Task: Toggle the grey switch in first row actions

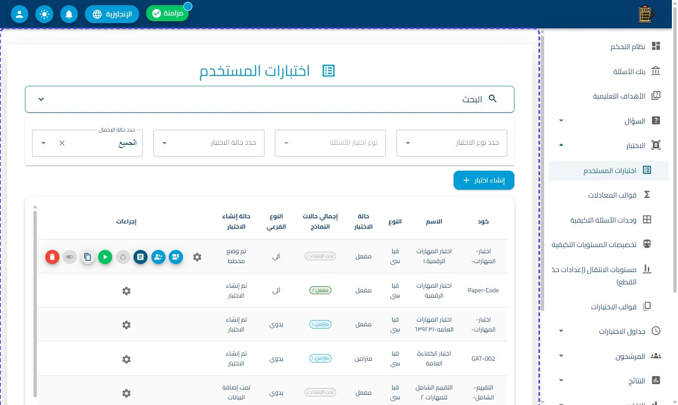Action: 70,257
